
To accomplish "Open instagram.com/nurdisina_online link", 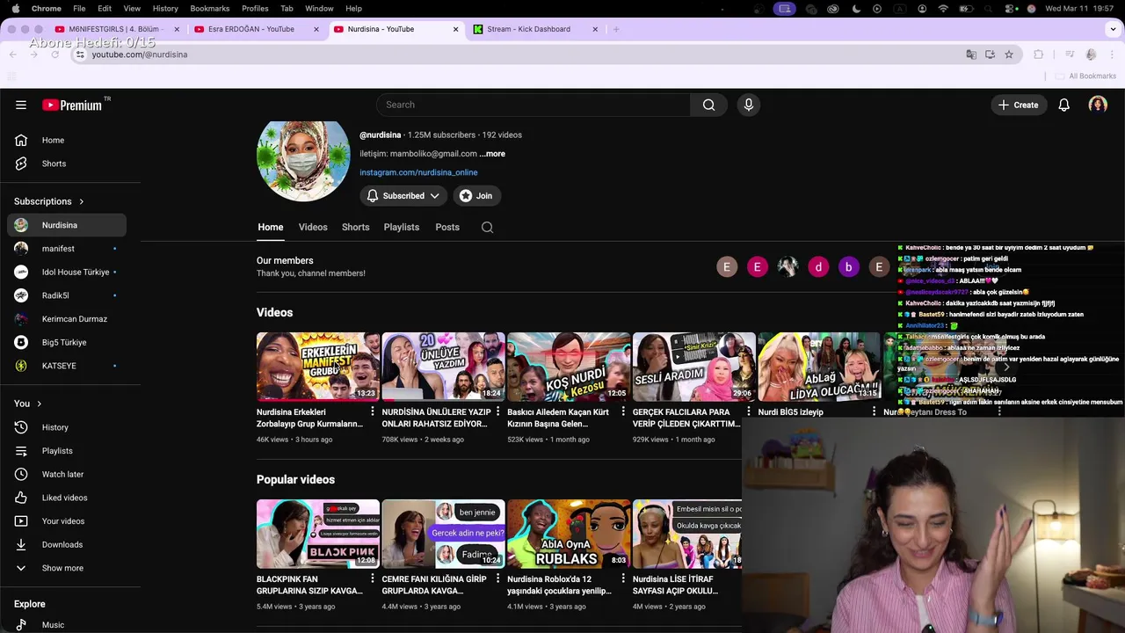I will (418, 172).
